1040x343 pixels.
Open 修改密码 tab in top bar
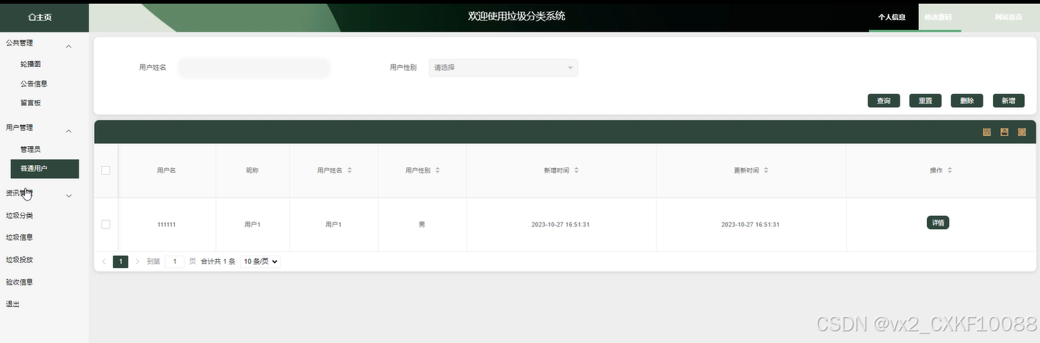point(939,17)
